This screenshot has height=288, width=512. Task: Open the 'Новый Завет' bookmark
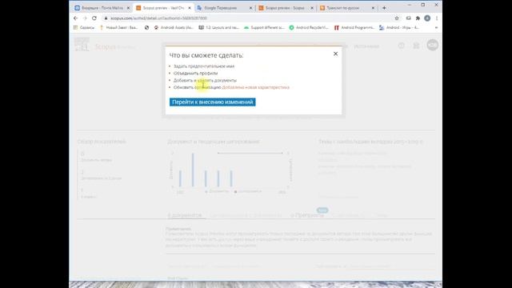coord(119,28)
